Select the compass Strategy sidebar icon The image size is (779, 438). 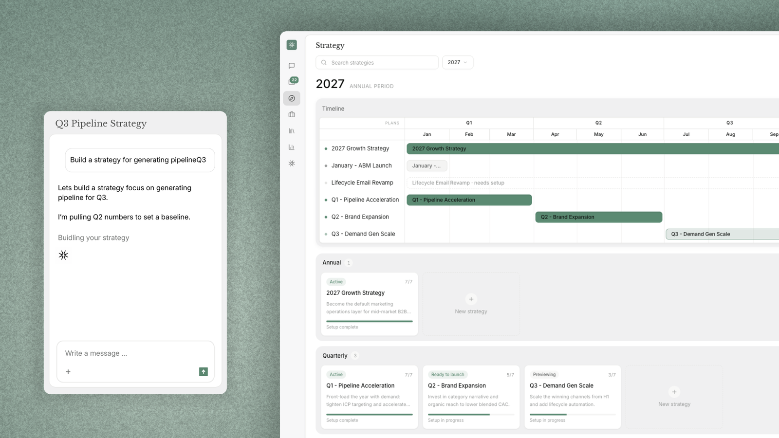click(292, 98)
